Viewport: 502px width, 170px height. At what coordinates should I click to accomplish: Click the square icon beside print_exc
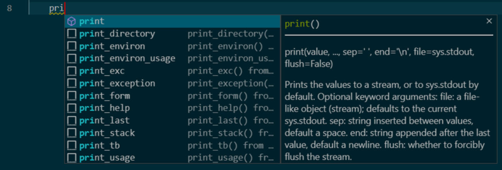click(71, 71)
